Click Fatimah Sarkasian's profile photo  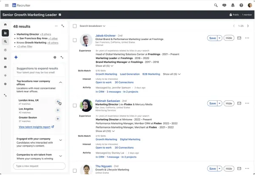(86, 105)
